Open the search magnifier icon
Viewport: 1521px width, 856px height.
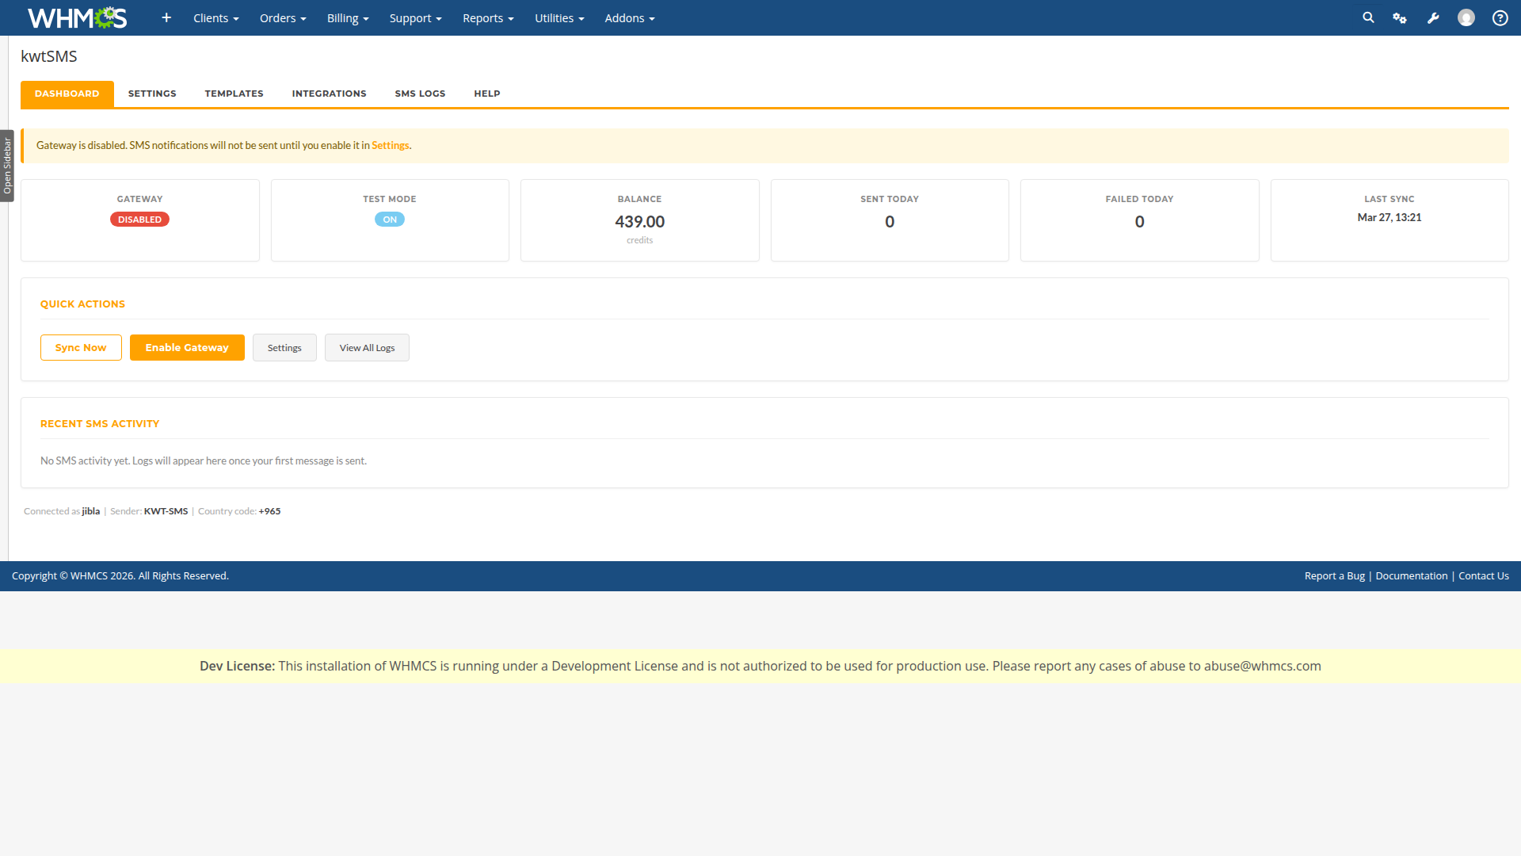click(x=1368, y=17)
